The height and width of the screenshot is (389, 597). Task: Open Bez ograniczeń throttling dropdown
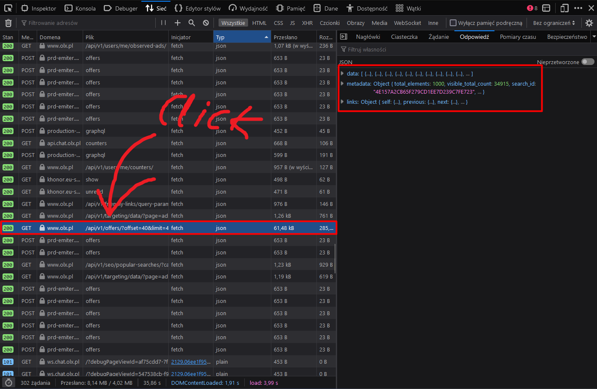pyautogui.click(x=554, y=23)
